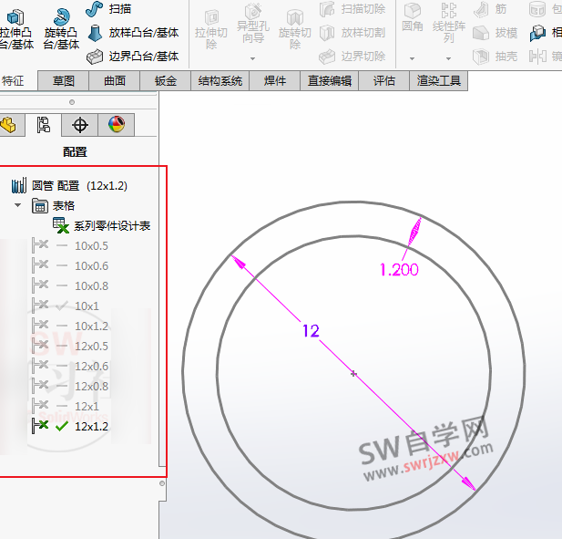Click the 表格 tables folder node
The image size is (562, 539).
[x=54, y=205]
